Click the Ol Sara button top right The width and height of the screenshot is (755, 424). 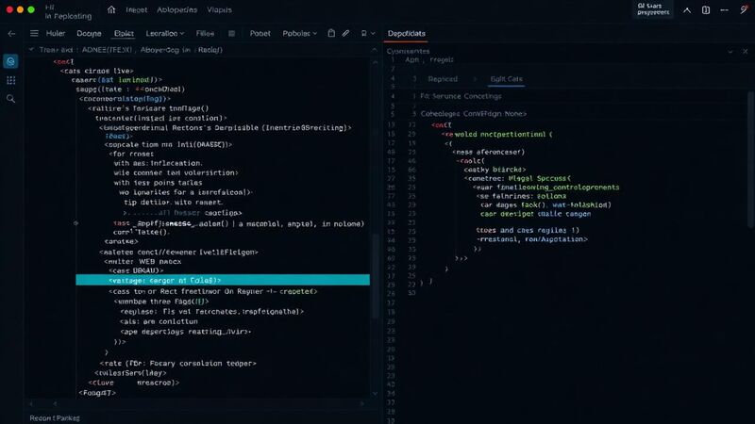click(x=653, y=9)
